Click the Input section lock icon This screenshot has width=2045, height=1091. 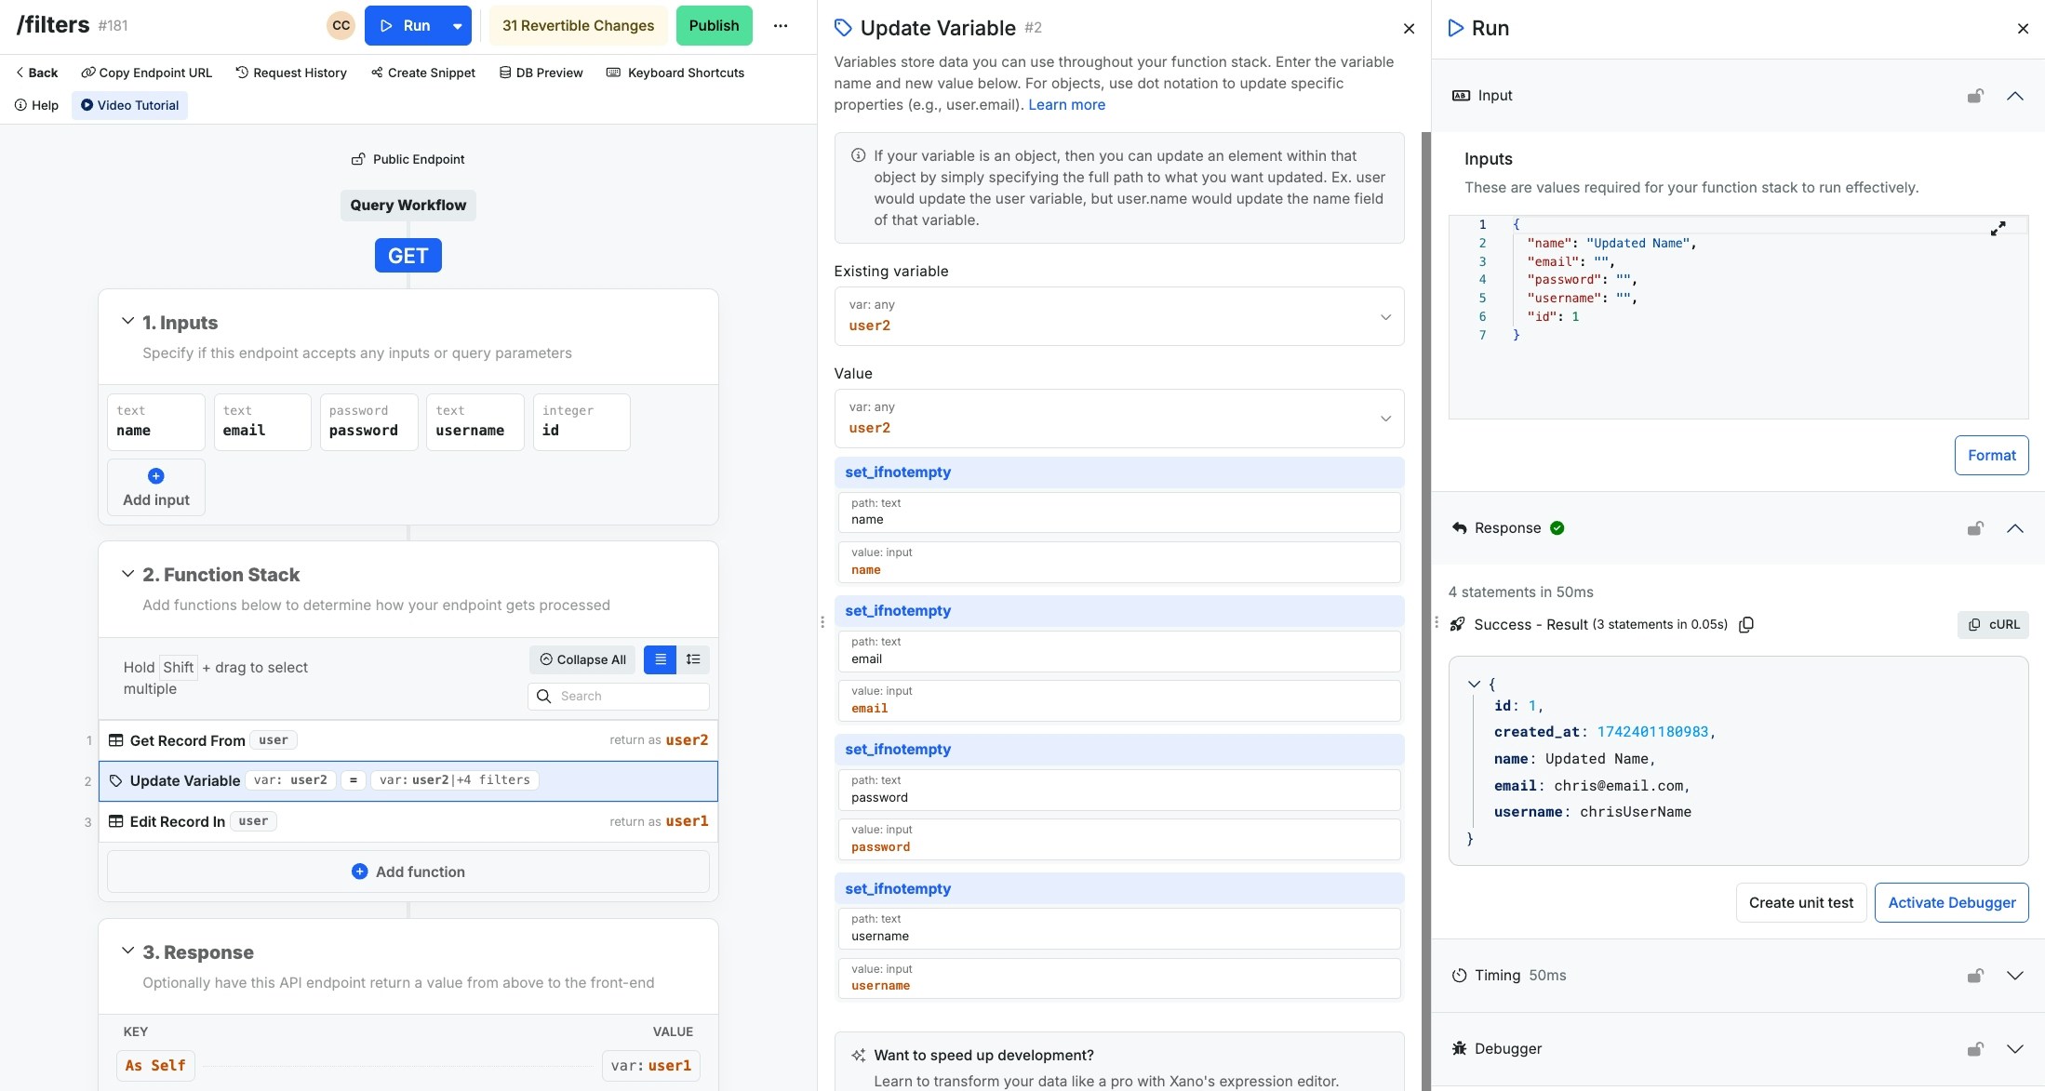(x=1975, y=96)
